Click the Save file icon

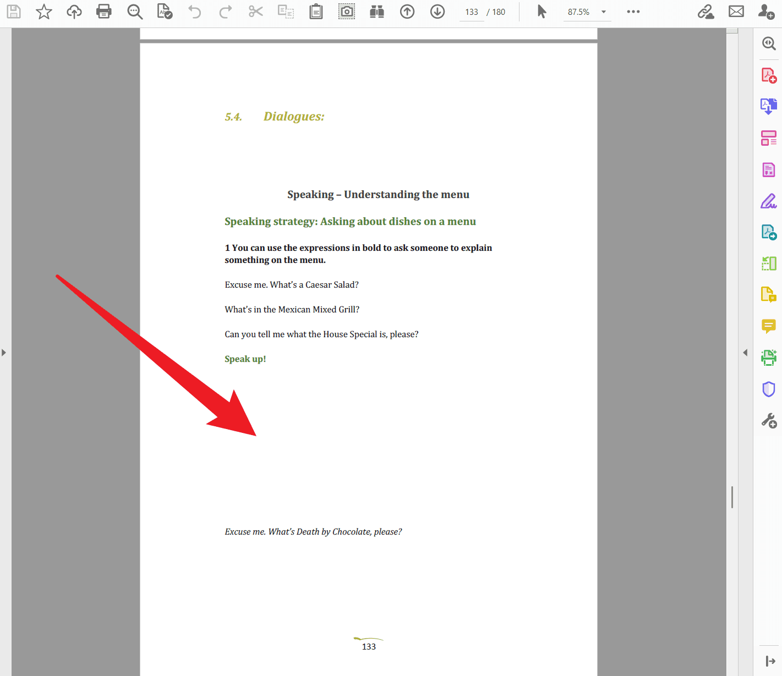pyautogui.click(x=14, y=12)
